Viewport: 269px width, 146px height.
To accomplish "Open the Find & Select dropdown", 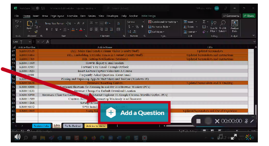I will [x=223, y=26].
